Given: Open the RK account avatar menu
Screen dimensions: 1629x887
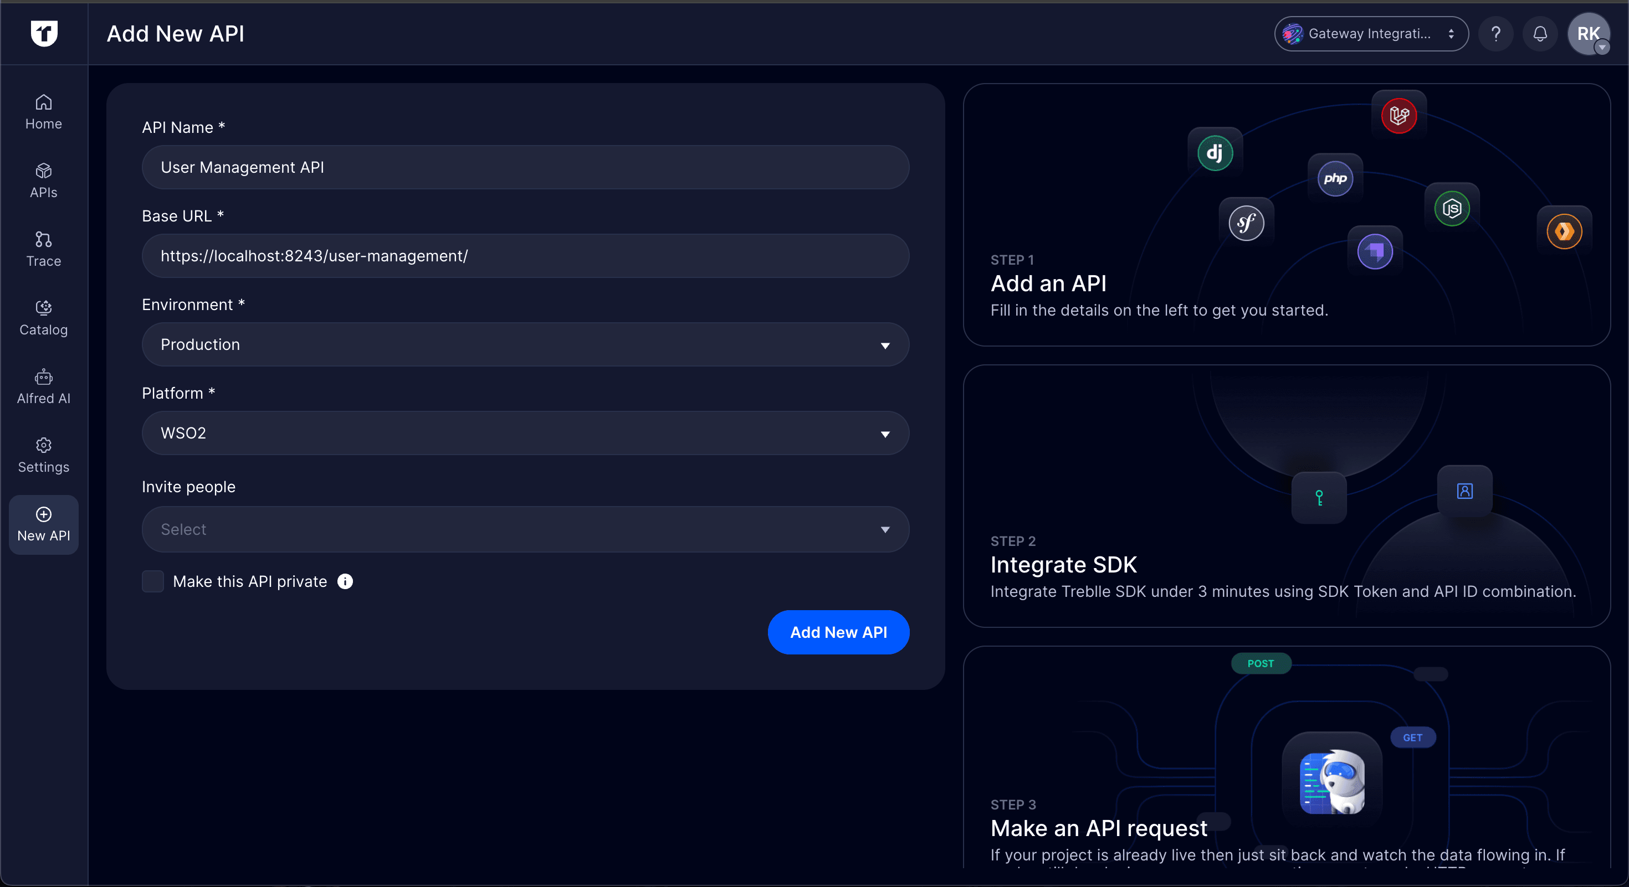Looking at the screenshot, I should tap(1589, 33).
